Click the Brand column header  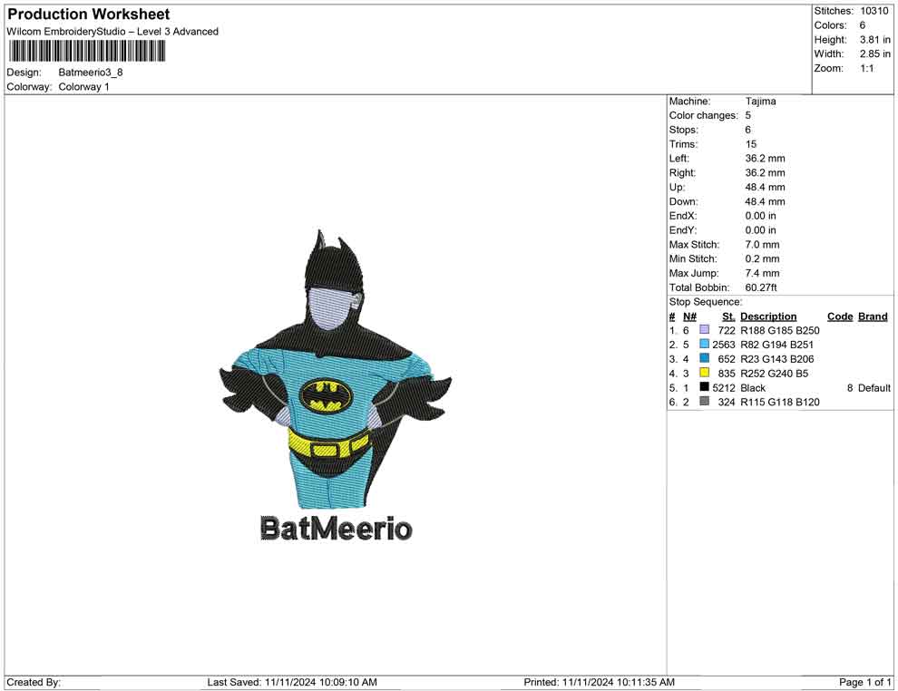click(873, 316)
